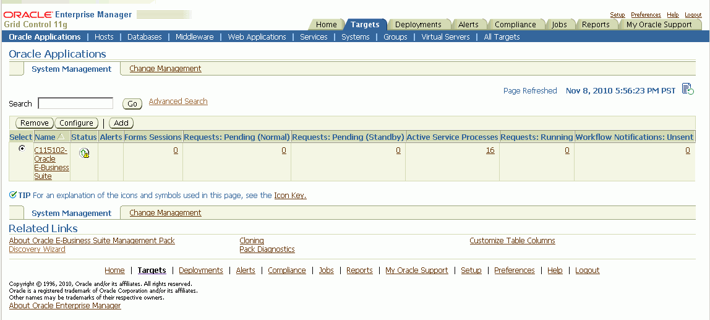Click the footer Jobs link
Image resolution: width=710 pixels, height=320 pixels.
coord(327,270)
